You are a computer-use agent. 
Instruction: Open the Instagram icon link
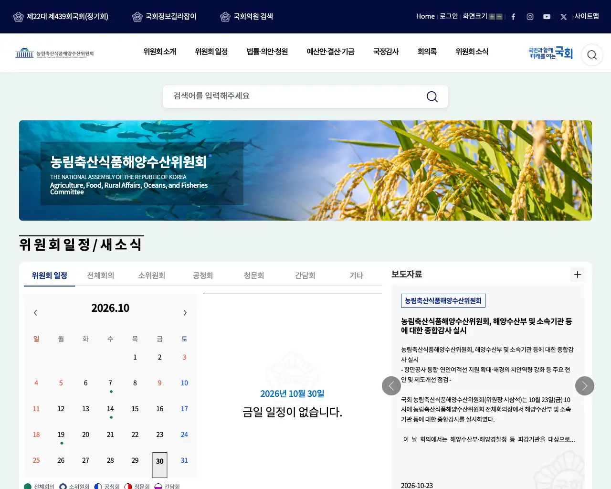(x=530, y=17)
